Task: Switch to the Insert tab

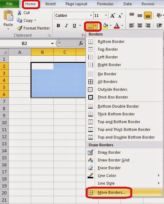Action: coord(50,4)
